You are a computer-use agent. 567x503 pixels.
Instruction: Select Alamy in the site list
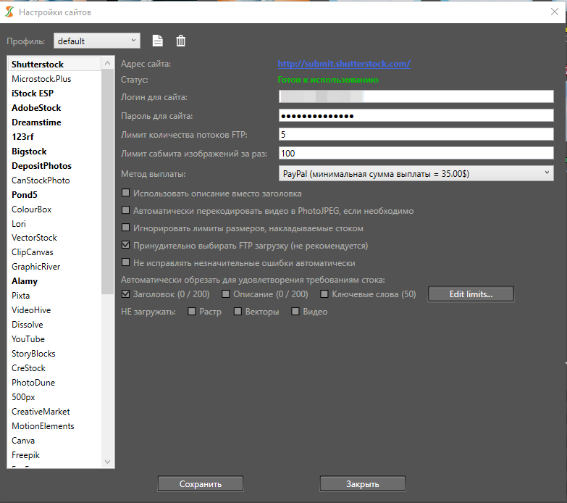point(54,281)
